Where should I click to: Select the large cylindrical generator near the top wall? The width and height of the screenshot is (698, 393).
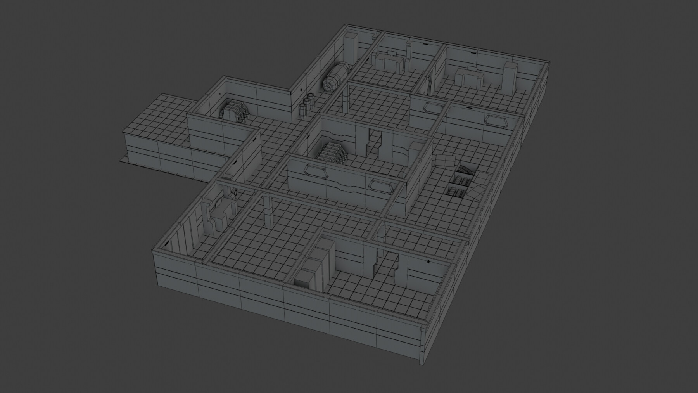(335, 78)
